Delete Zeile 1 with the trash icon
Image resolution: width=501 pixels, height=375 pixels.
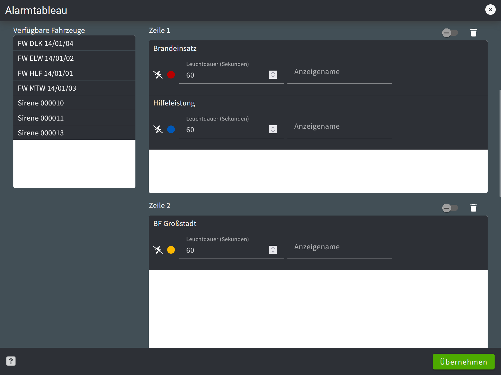click(x=473, y=33)
